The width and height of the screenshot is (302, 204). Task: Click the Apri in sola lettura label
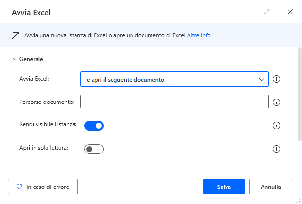click(44, 148)
